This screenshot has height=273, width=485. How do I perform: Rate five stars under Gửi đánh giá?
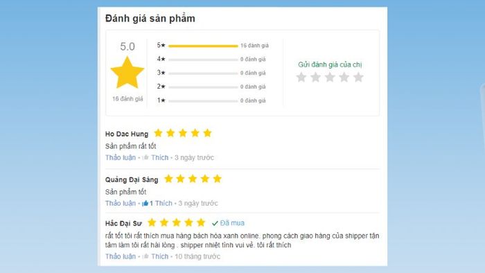pos(358,78)
